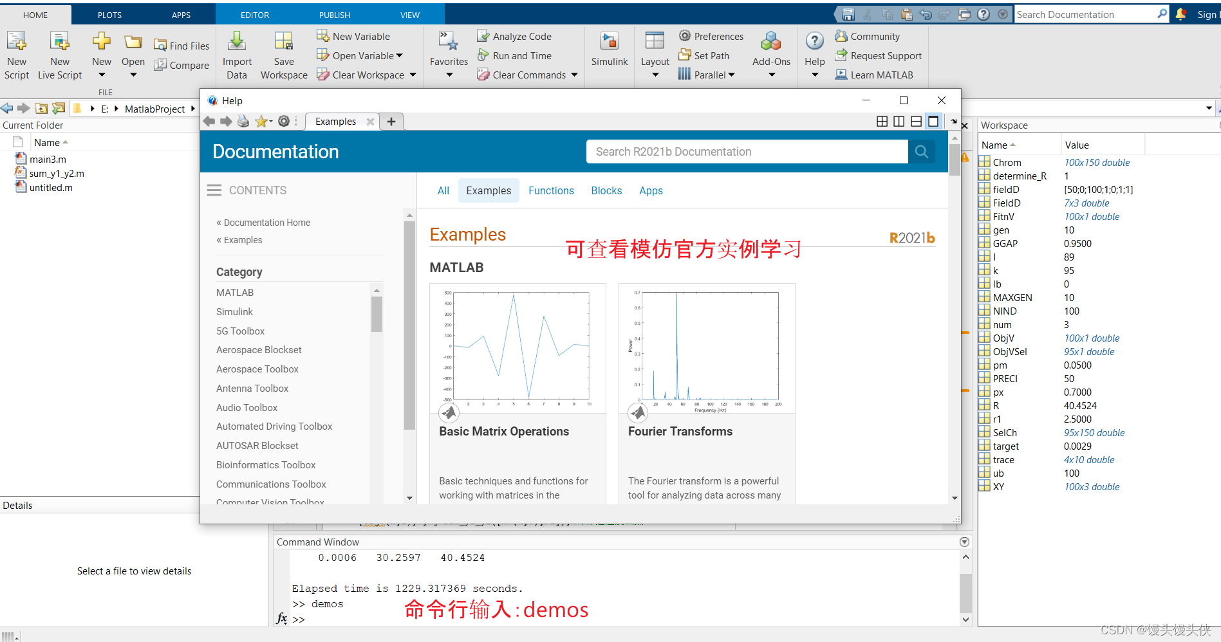Expand the Parallel dropdown
This screenshot has width=1221, height=642.
pyautogui.click(x=731, y=75)
